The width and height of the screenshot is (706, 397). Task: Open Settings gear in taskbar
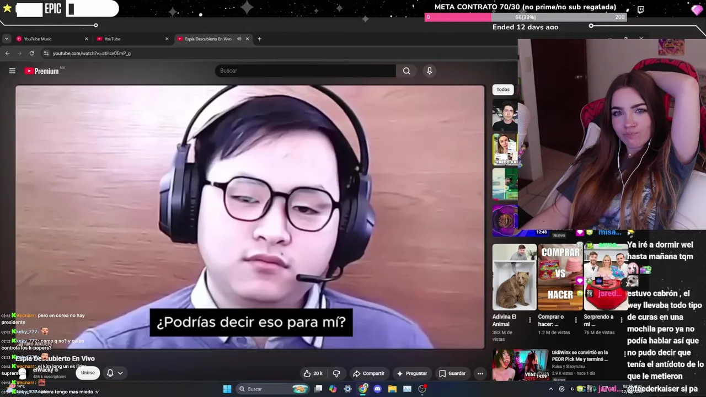pyautogui.click(x=347, y=389)
